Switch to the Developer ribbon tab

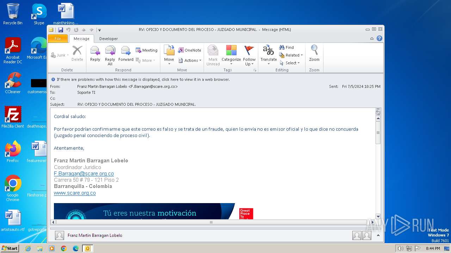coord(109,39)
